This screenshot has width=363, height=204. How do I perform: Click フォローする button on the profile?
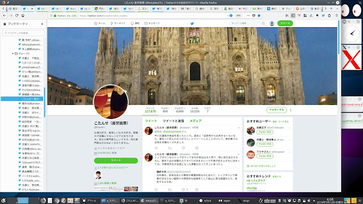[276, 110]
